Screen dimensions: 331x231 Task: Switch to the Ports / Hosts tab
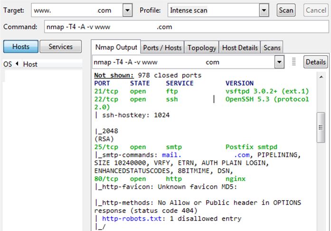coord(162,48)
